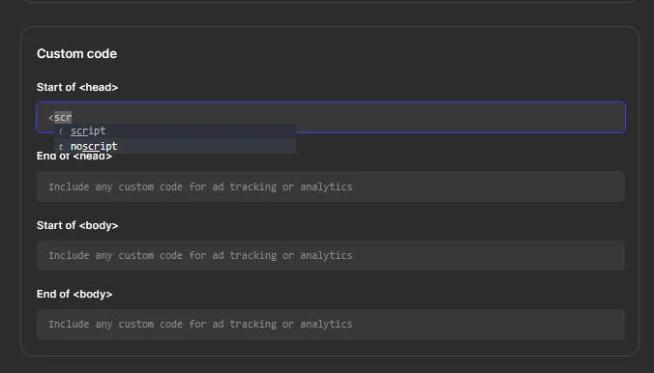The height and width of the screenshot is (373, 654).
Task: Click the tag type icon beside noscript
Action: 61,147
